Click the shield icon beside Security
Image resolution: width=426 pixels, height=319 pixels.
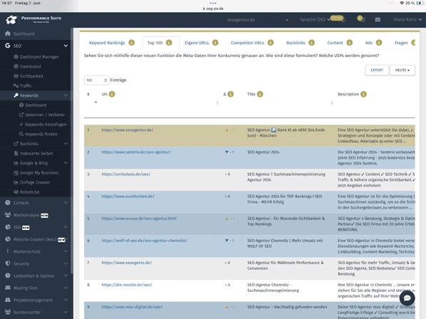click(8, 263)
